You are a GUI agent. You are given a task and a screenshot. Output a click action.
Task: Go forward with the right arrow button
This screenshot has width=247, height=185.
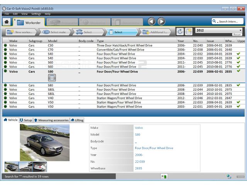coord(161,22)
